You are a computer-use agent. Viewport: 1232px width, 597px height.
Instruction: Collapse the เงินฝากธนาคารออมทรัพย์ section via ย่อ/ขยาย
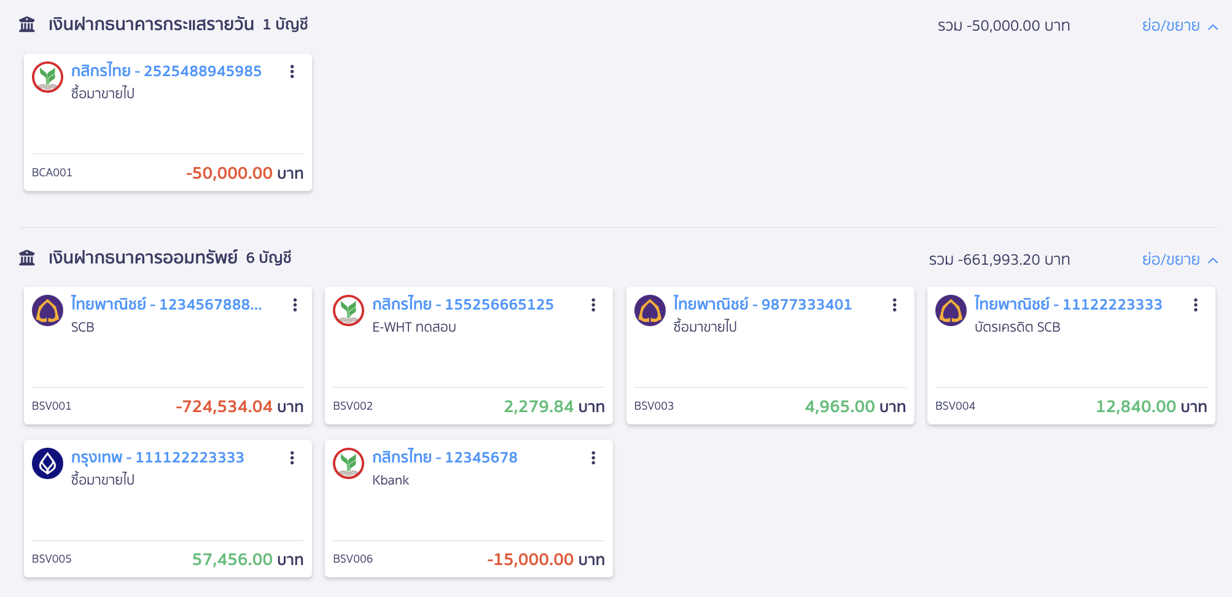pyautogui.click(x=1179, y=259)
